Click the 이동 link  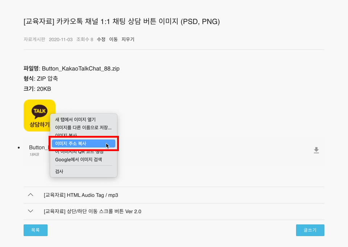click(x=113, y=39)
